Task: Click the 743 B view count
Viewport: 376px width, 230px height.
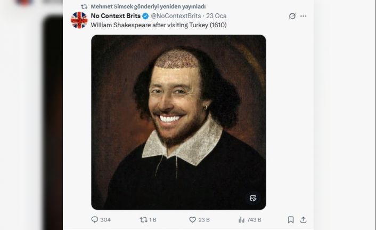Action: pos(254,219)
